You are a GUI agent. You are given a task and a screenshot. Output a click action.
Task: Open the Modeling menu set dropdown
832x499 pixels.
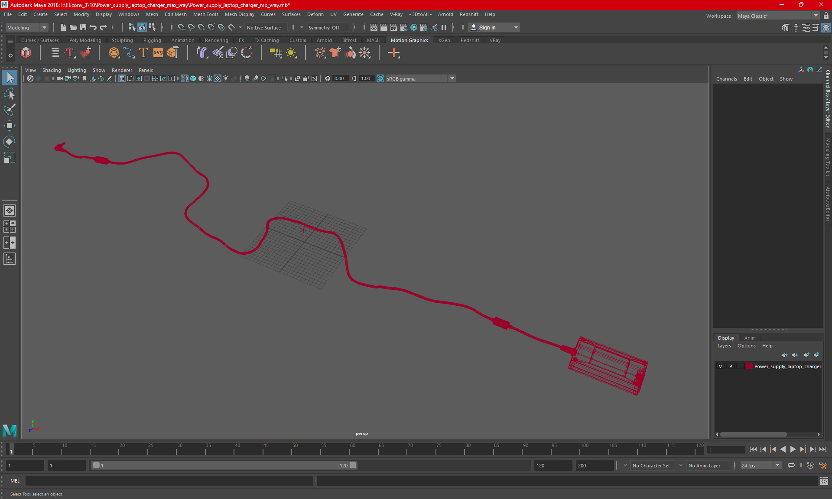click(x=27, y=27)
